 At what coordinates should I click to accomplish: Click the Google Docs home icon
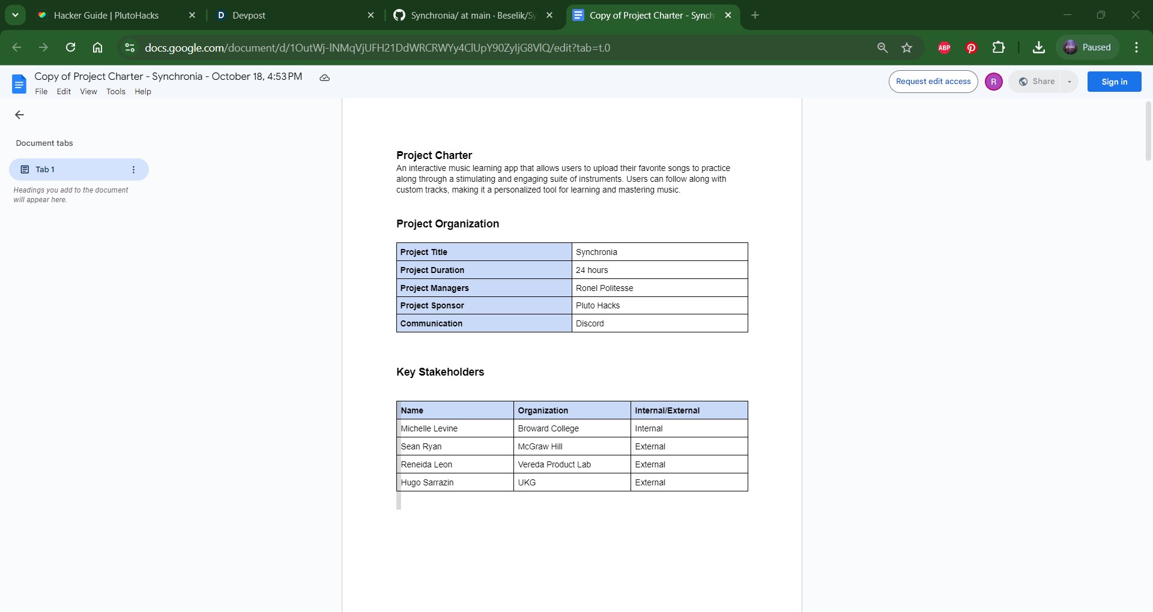click(19, 84)
